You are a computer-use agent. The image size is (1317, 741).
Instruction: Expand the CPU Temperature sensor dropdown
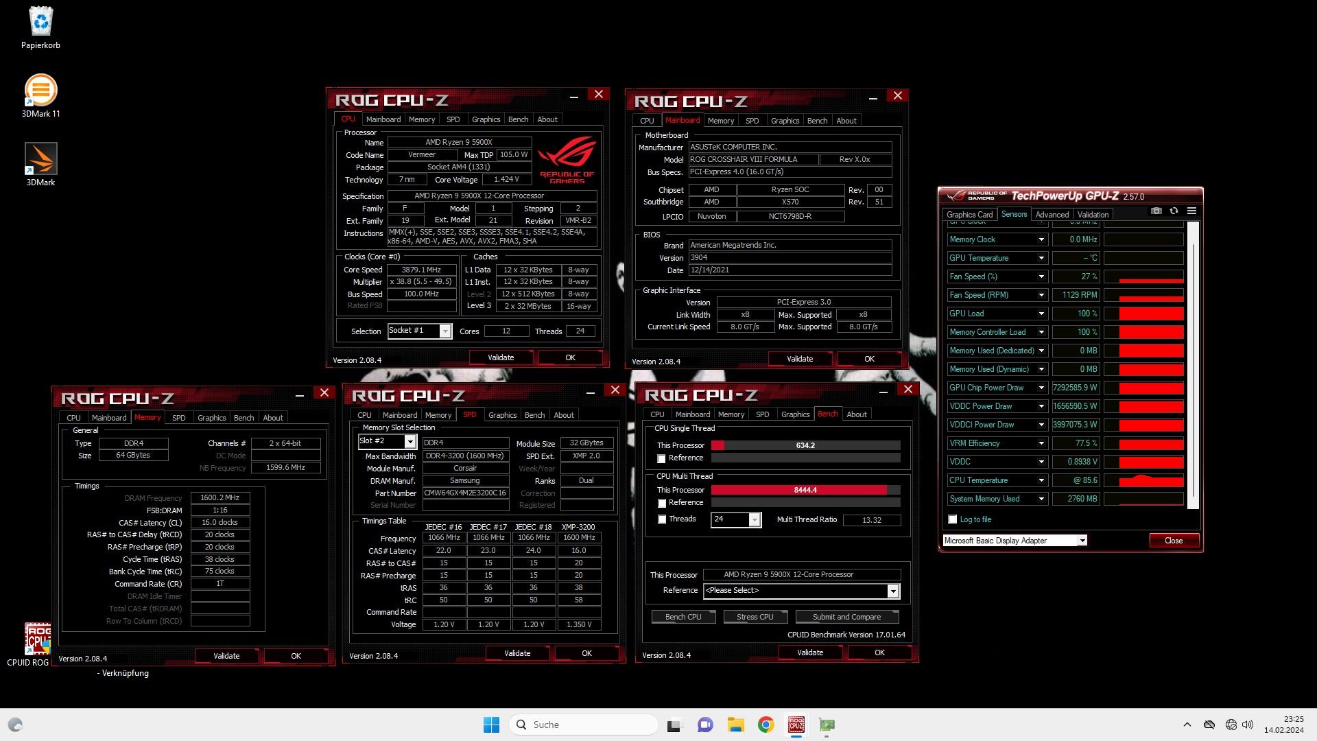point(1041,480)
